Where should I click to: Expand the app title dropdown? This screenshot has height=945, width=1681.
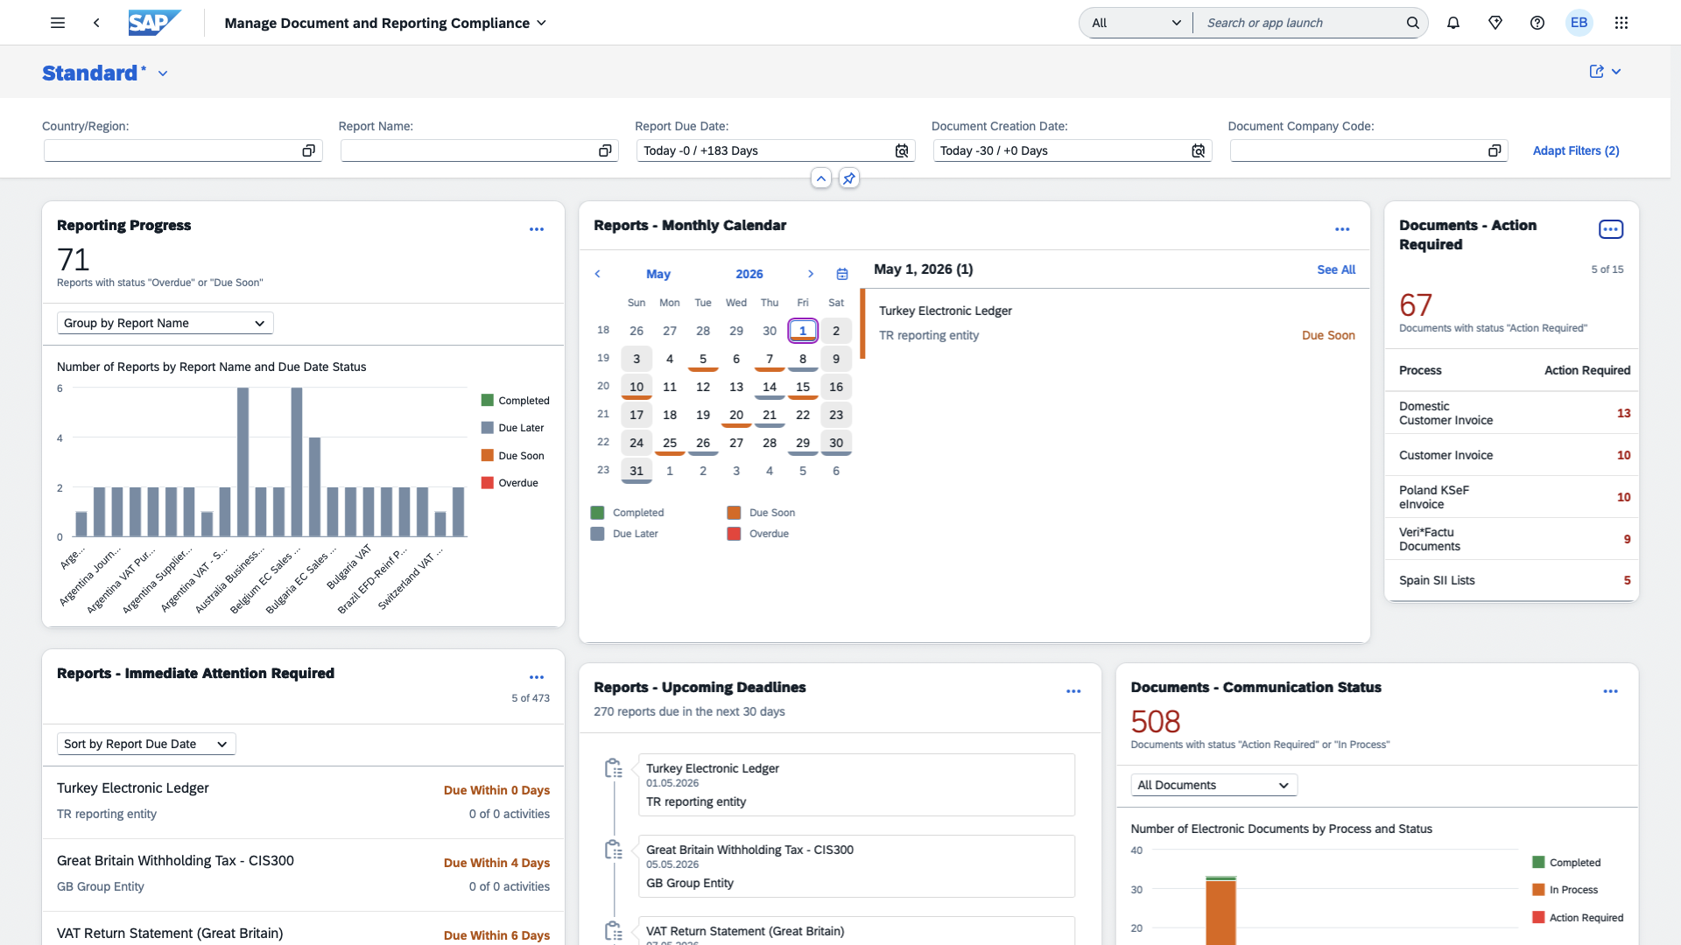542,23
